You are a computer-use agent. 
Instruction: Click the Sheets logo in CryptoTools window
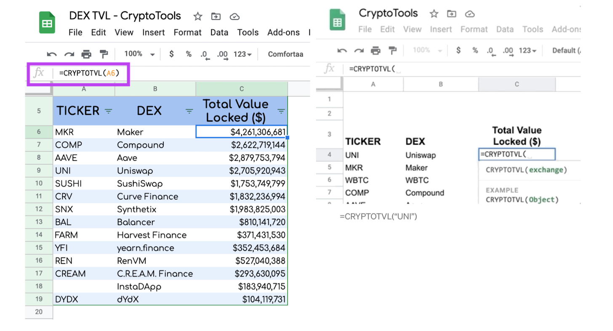pos(337,21)
